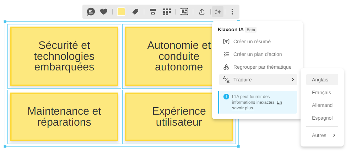351x155 pixels.
Task: Toggle the Klaxoon AI sparkle button
Action: pos(218,12)
